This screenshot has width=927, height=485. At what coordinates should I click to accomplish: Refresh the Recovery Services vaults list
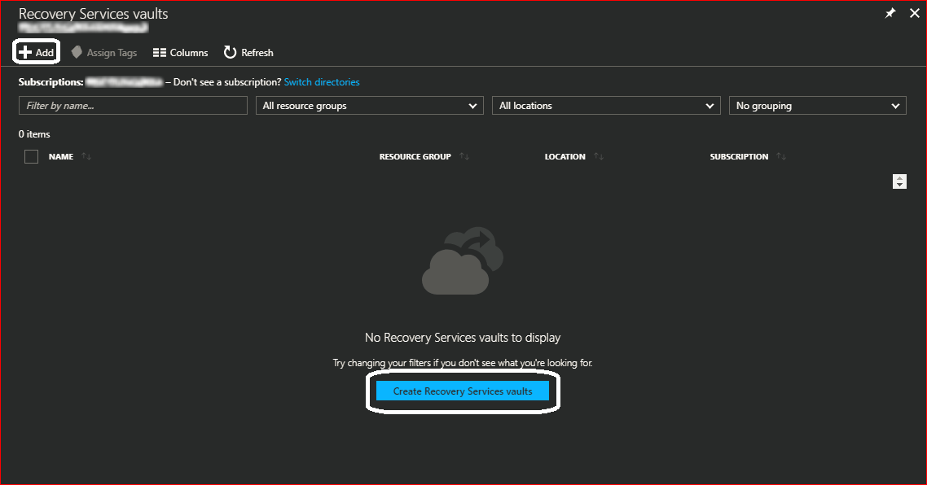[248, 53]
